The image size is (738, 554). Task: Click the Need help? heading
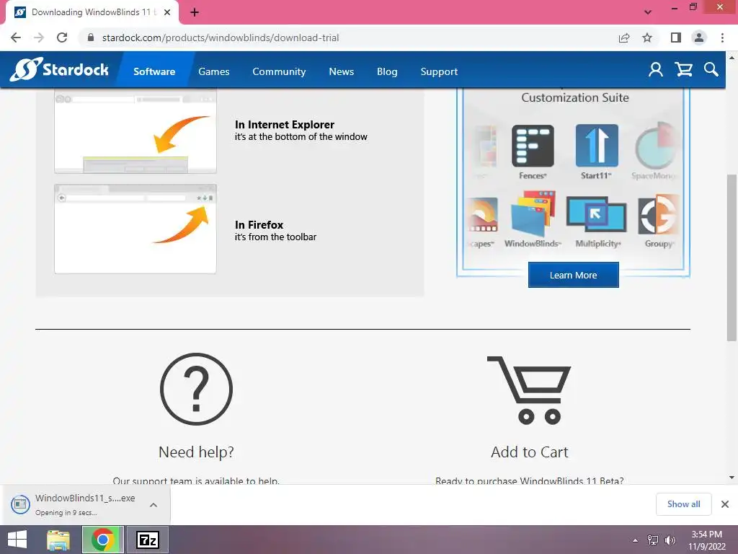pos(196,452)
